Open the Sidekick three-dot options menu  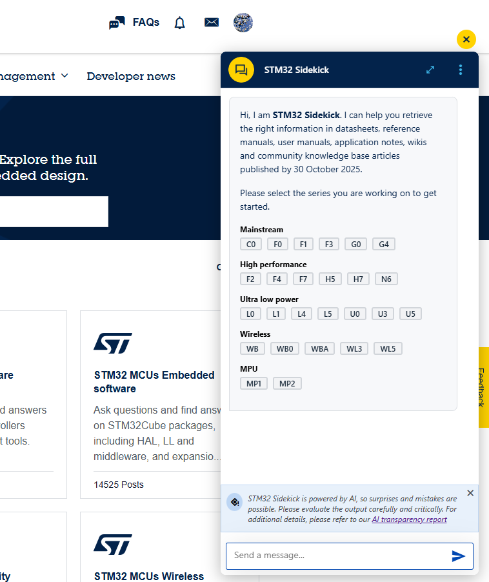(x=461, y=70)
